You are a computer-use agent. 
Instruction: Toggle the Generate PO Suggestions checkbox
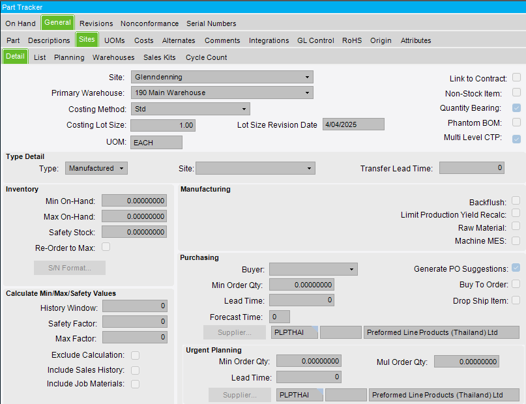tap(516, 268)
